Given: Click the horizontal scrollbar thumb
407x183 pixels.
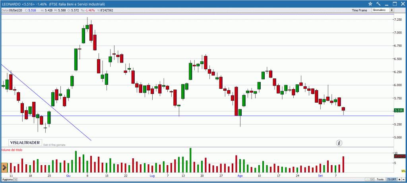Looking at the screenshot, I should pyautogui.click(x=367, y=179).
